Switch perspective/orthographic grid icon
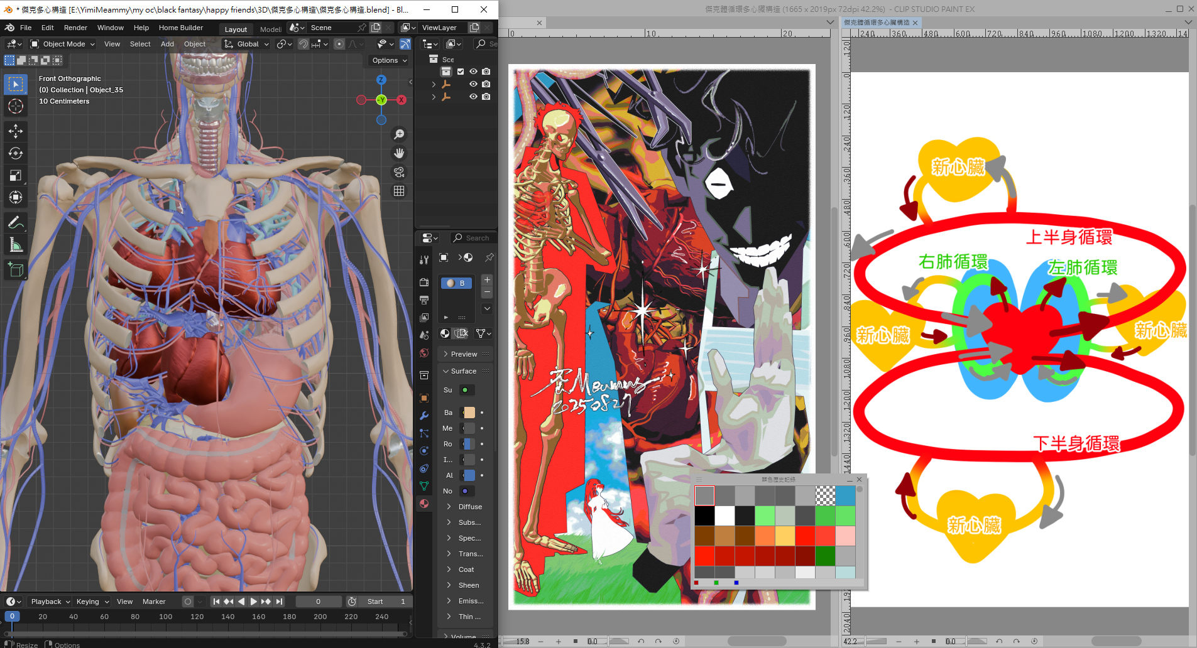This screenshot has height=648, width=1197. click(399, 191)
